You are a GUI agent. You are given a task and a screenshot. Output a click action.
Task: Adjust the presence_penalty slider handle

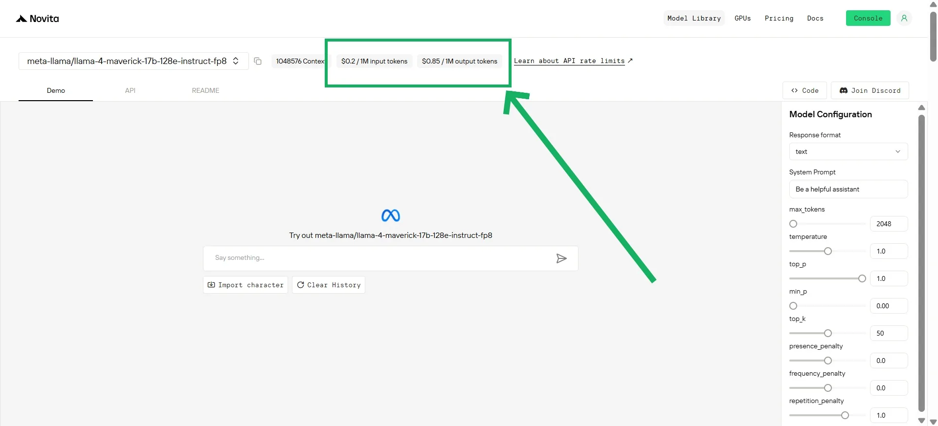coord(828,361)
